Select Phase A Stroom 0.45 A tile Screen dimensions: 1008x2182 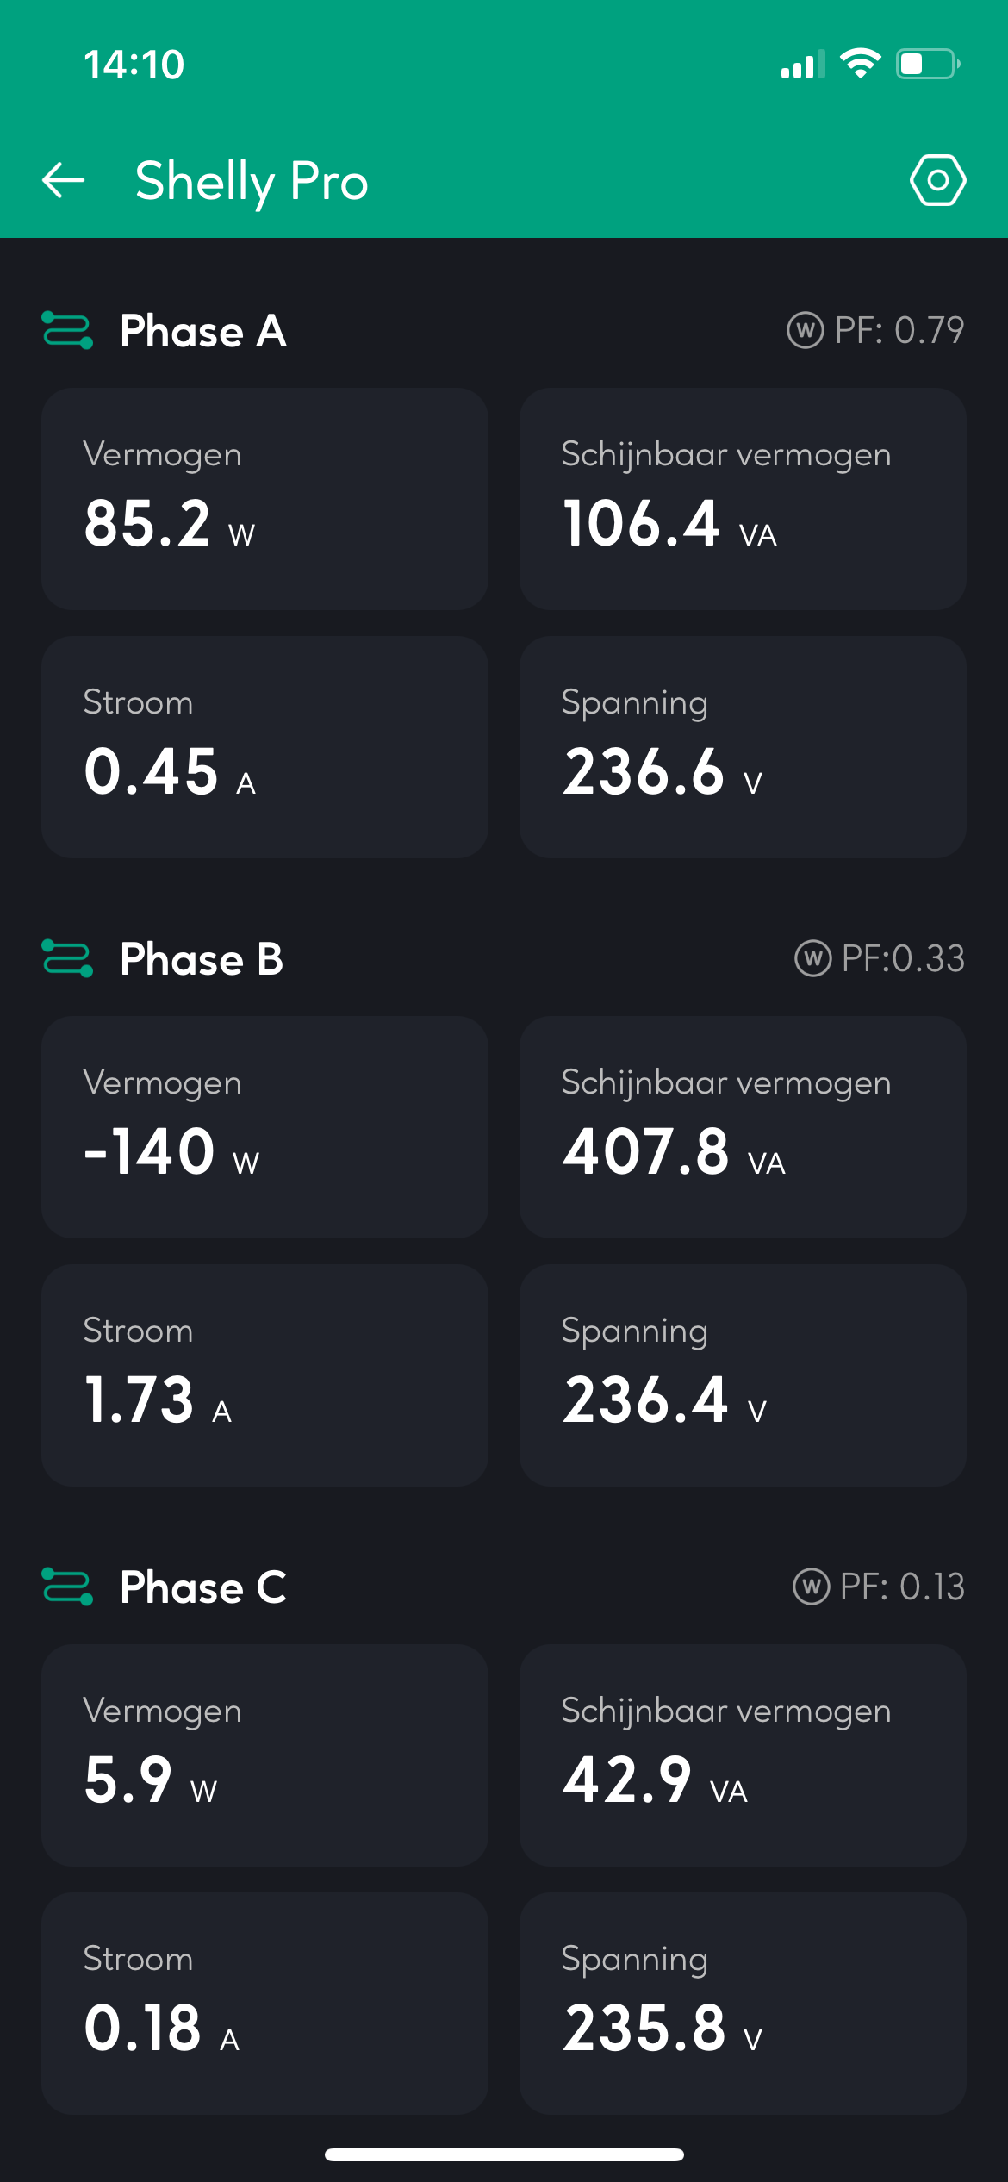point(264,746)
